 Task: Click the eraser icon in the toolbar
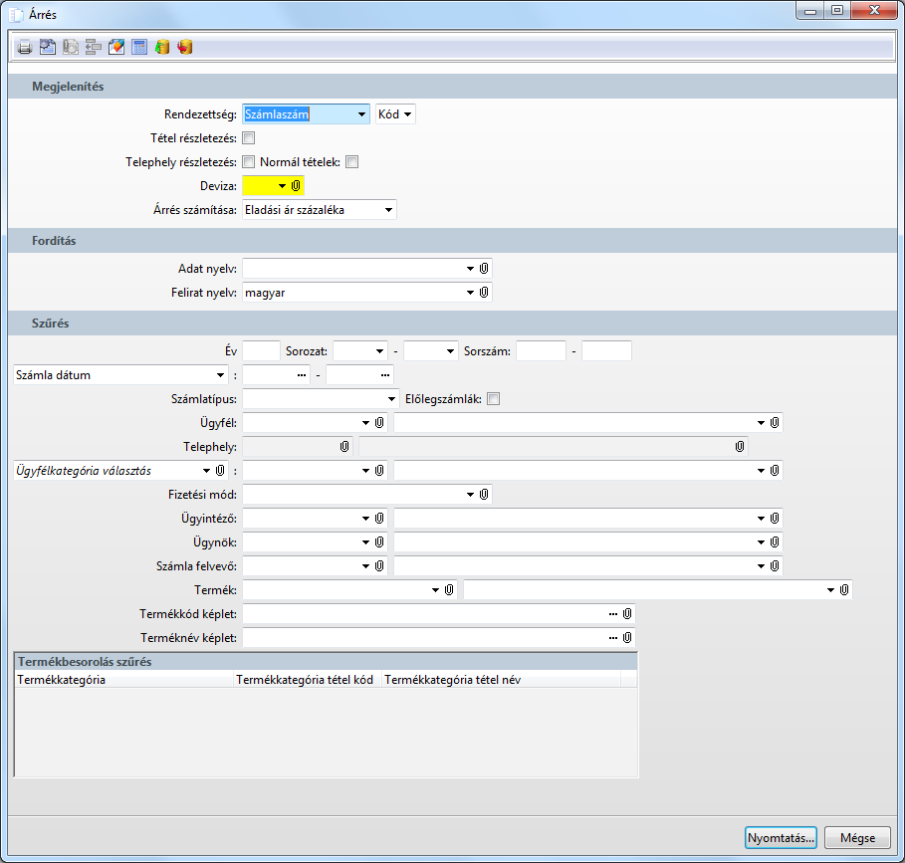[x=116, y=47]
